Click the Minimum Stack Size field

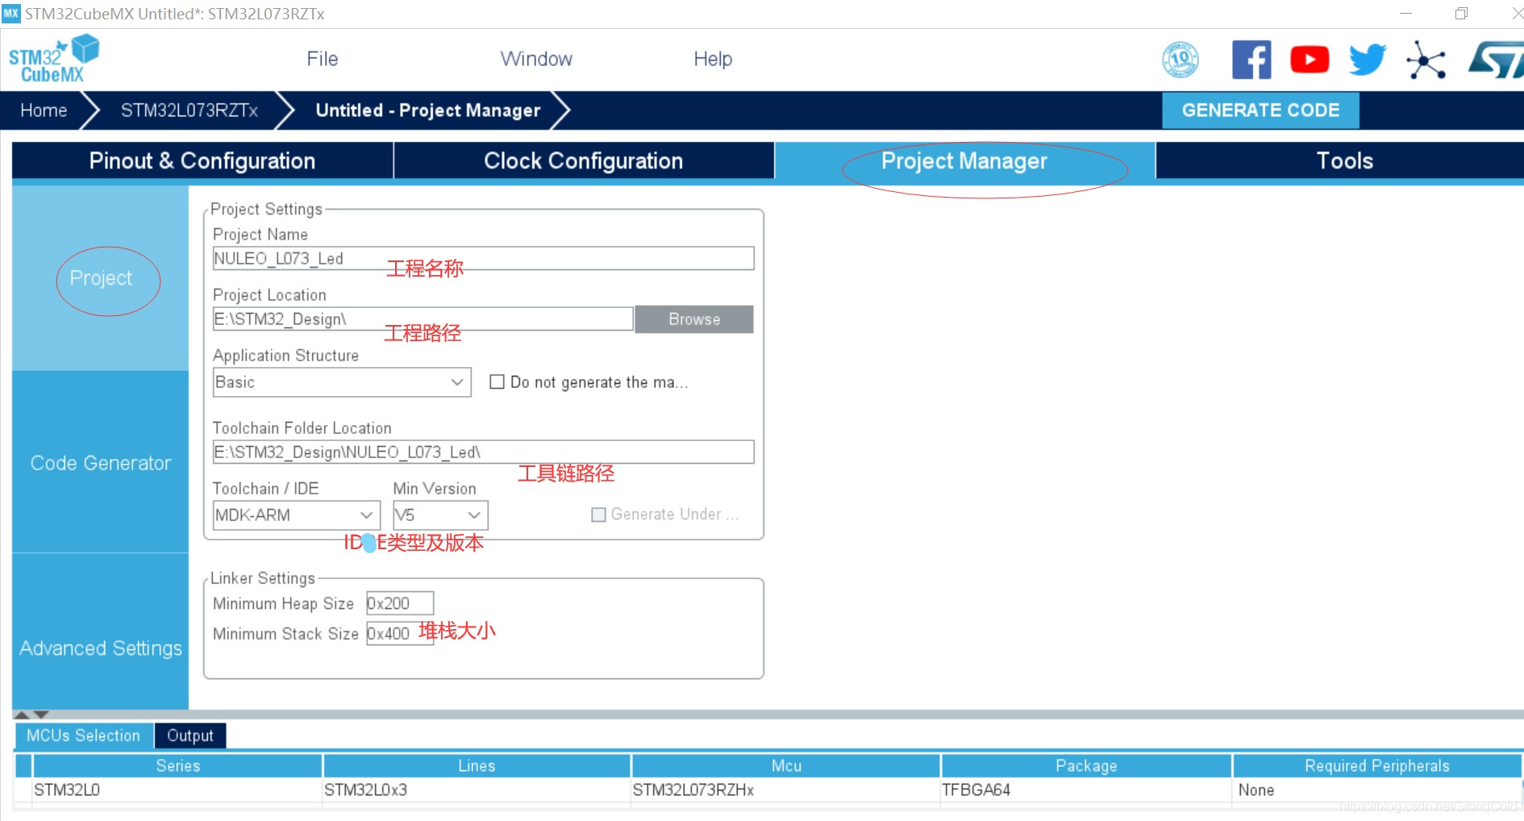tap(400, 634)
